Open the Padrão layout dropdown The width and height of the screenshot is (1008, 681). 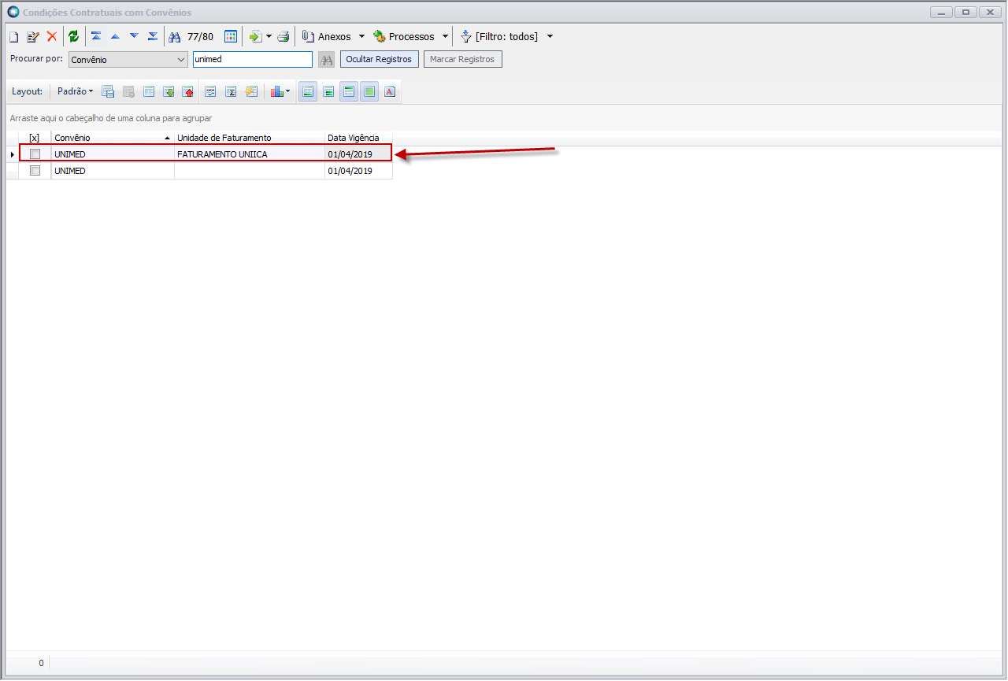(x=75, y=91)
